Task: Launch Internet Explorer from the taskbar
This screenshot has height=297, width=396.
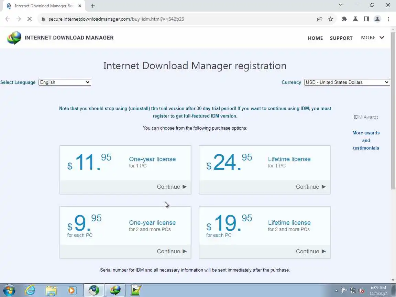Action: [30, 290]
